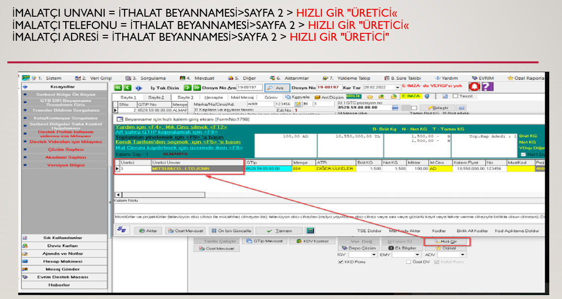Open the 2. Veri Girişi menu
The height and width of the screenshot is (299, 562).
pyautogui.click(x=94, y=78)
